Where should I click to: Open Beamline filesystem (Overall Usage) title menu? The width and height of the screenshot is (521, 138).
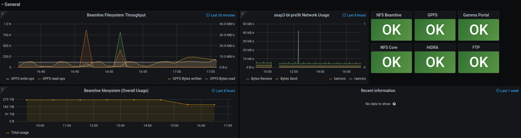(116, 91)
